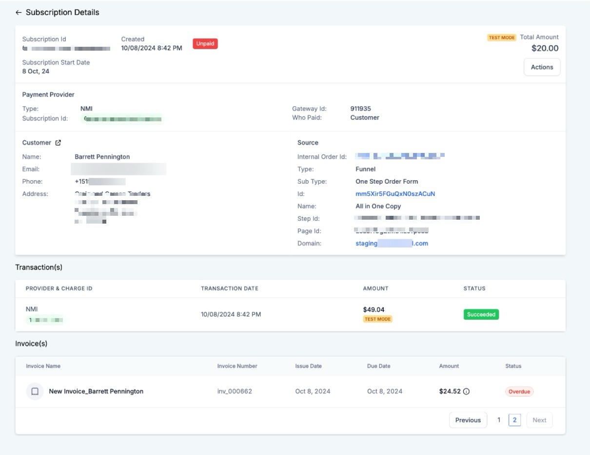Go to invoice page 1

[498, 420]
